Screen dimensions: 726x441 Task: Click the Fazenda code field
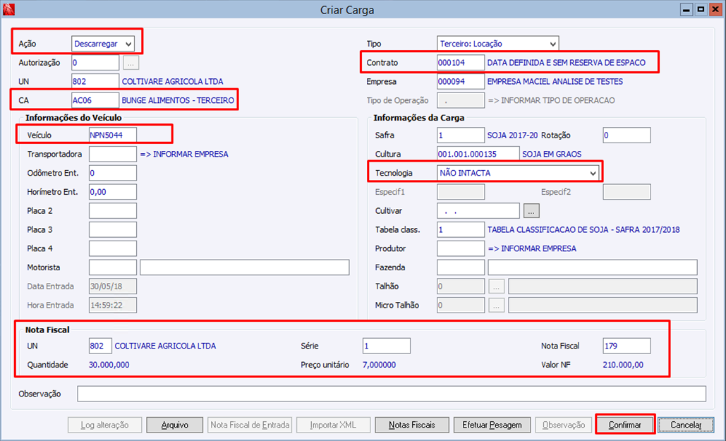461,267
